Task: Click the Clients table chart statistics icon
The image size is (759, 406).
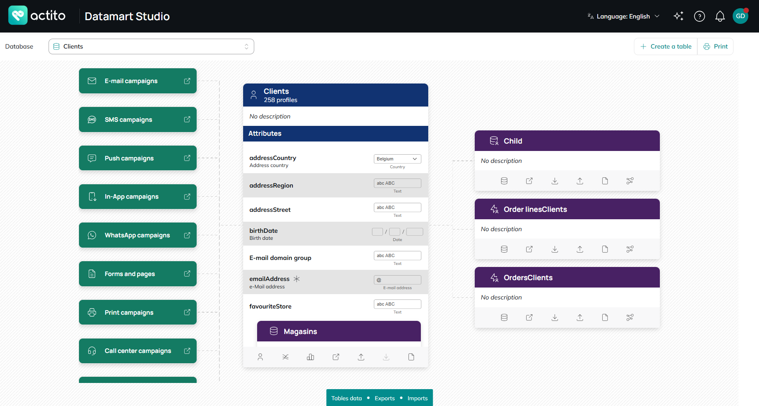Action: tap(311, 357)
